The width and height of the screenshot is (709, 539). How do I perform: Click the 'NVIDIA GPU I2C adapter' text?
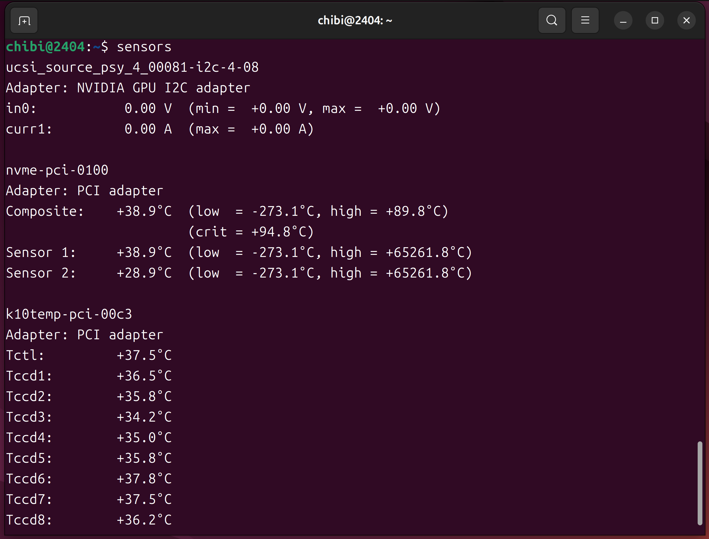tap(163, 88)
